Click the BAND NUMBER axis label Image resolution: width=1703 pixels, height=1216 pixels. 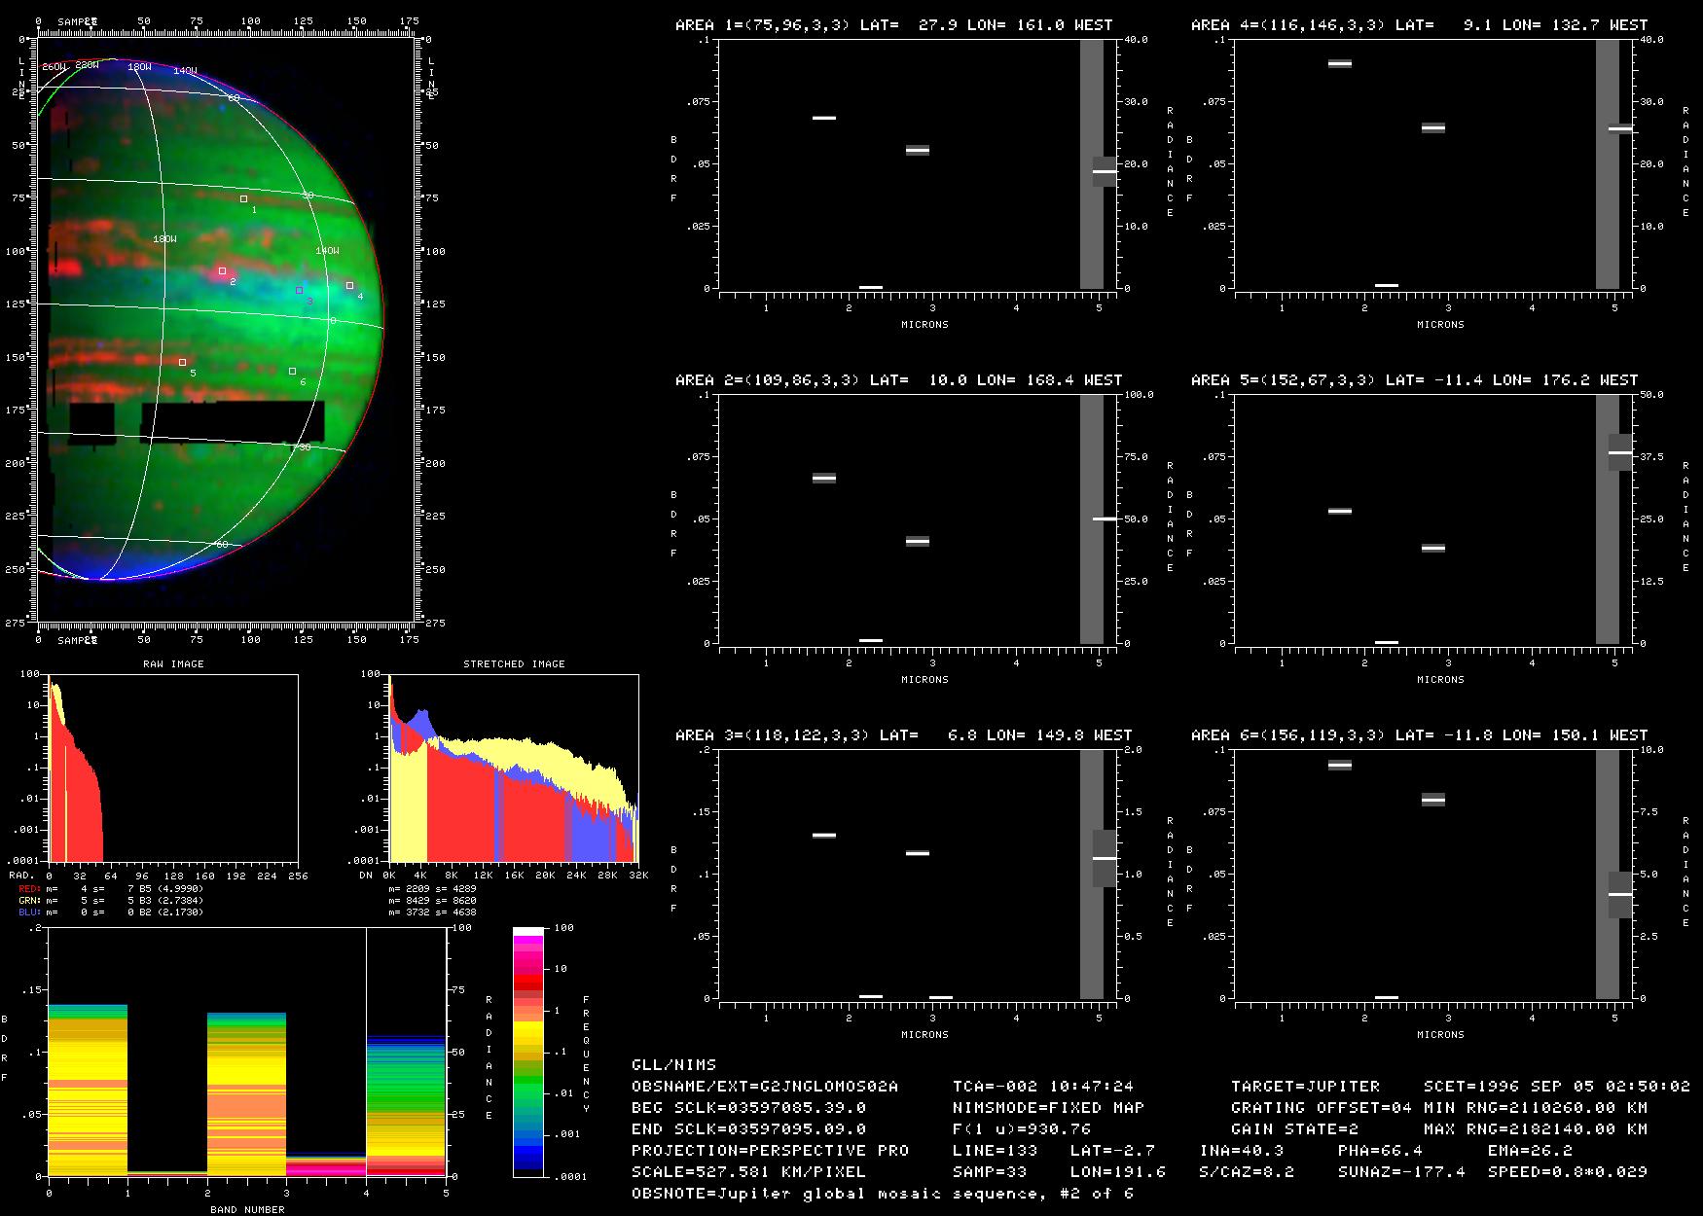pos(247,1209)
